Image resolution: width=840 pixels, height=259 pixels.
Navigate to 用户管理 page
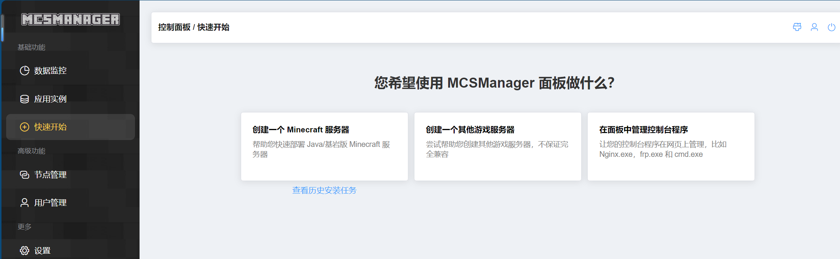click(x=50, y=203)
